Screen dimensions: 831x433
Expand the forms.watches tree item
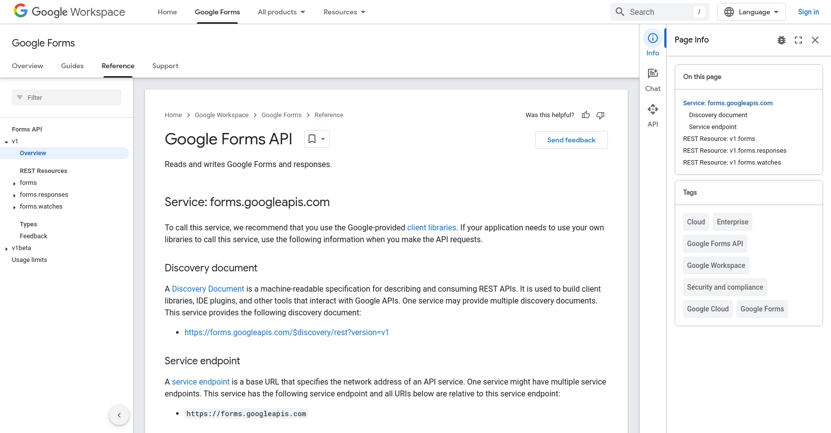pos(14,207)
